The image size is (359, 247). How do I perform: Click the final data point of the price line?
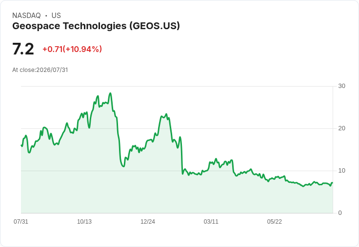tap(333, 183)
